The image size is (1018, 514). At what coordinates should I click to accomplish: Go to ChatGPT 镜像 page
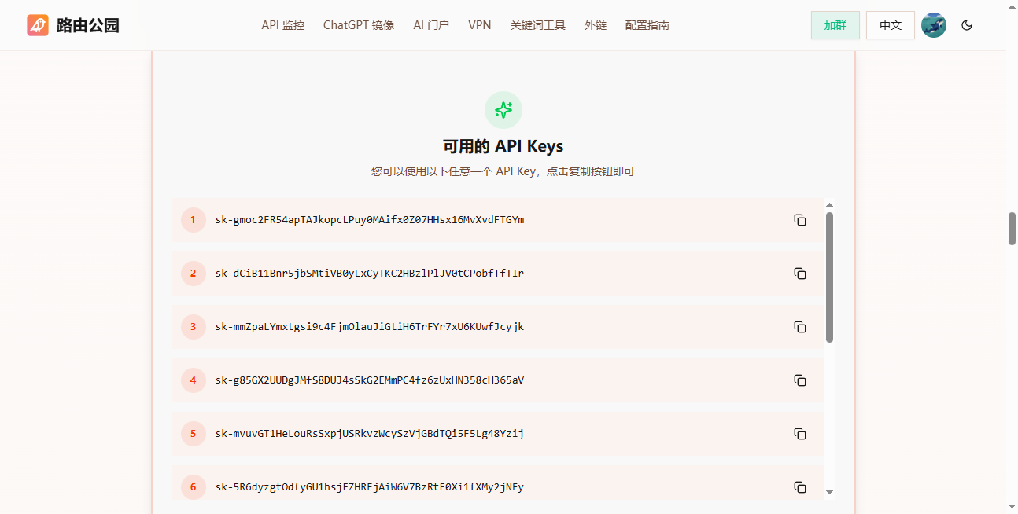click(358, 25)
